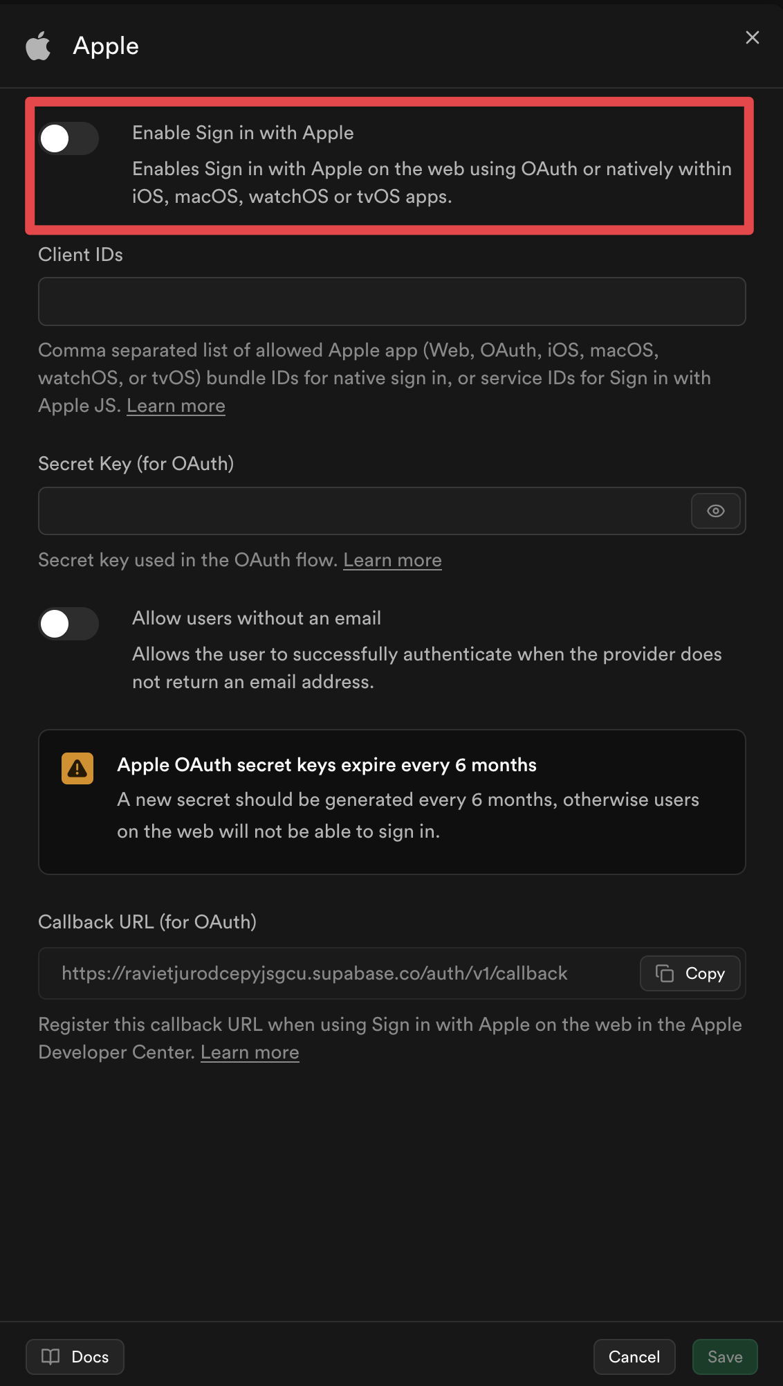Open the Learn more link in the callback URL description
Screen dimensions: 783x1386
coord(250,1052)
